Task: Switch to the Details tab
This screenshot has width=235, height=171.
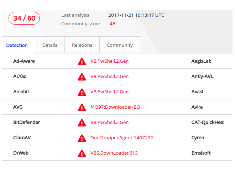Action: pyautogui.click(x=50, y=45)
